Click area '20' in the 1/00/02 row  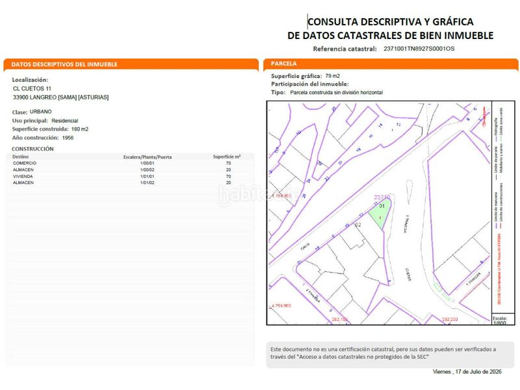pos(229,170)
